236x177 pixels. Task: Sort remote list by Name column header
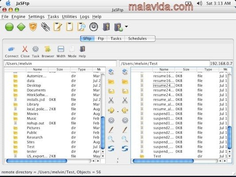(x=164, y=69)
